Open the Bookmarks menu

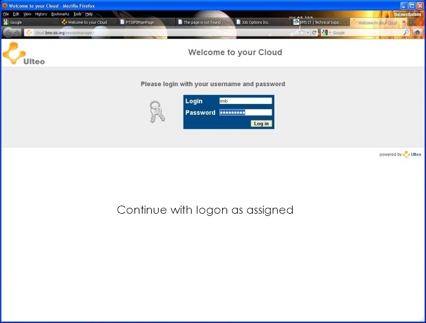click(x=60, y=14)
